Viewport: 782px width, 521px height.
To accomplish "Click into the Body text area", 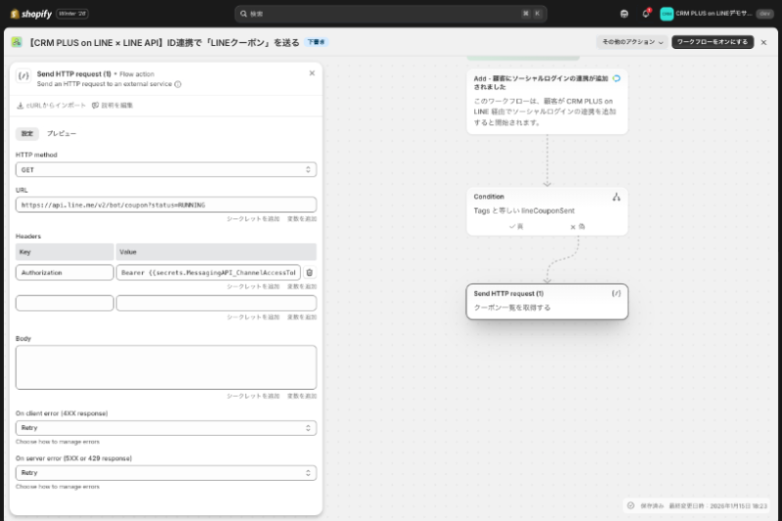I will 166,368.
